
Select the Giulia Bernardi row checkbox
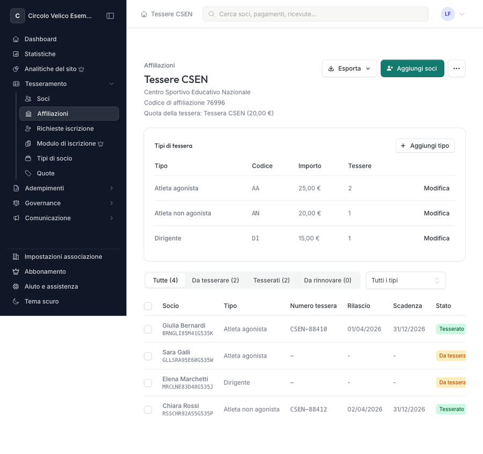[148, 330]
